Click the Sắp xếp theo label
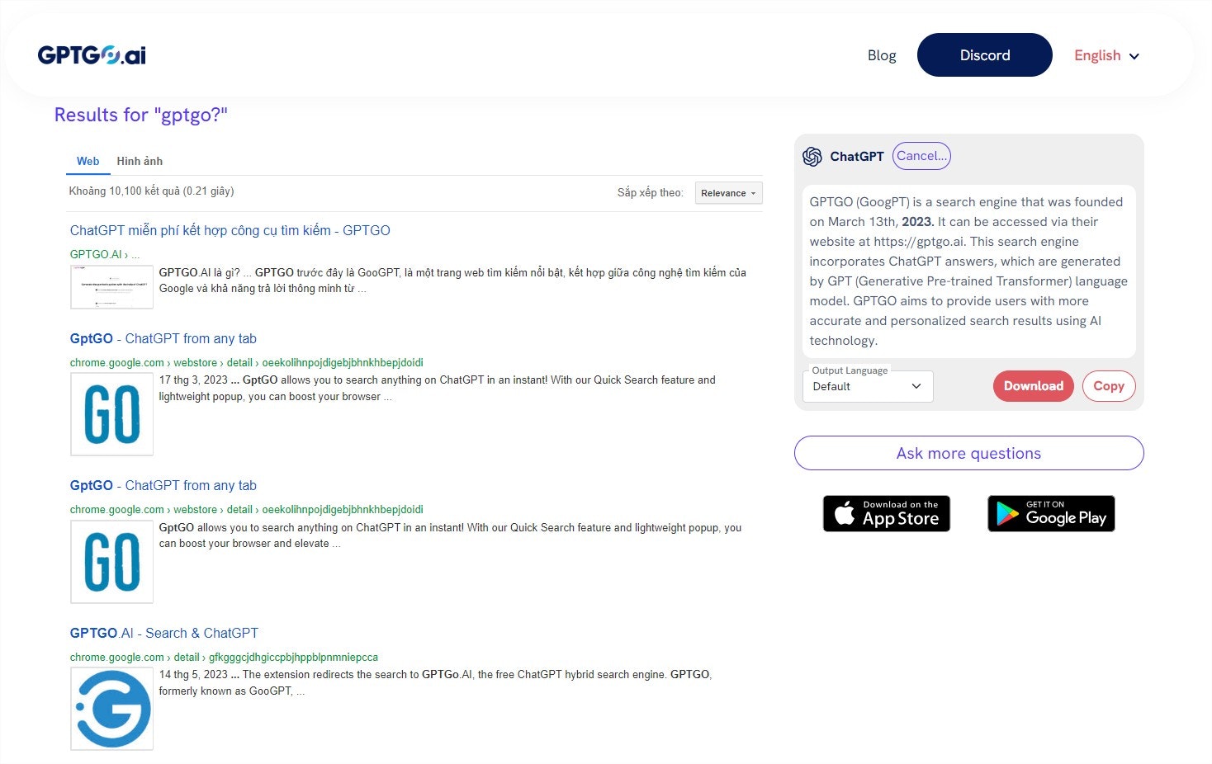The width and height of the screenshot is (1212, 764). click(650, 192)
